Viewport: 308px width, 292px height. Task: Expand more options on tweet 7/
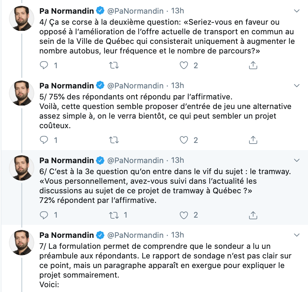coord(297,235)
